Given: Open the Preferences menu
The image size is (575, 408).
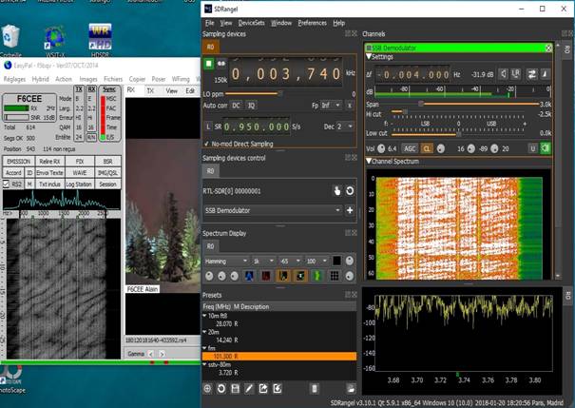Looking at the screenshot, I should (x=312, y=23).
